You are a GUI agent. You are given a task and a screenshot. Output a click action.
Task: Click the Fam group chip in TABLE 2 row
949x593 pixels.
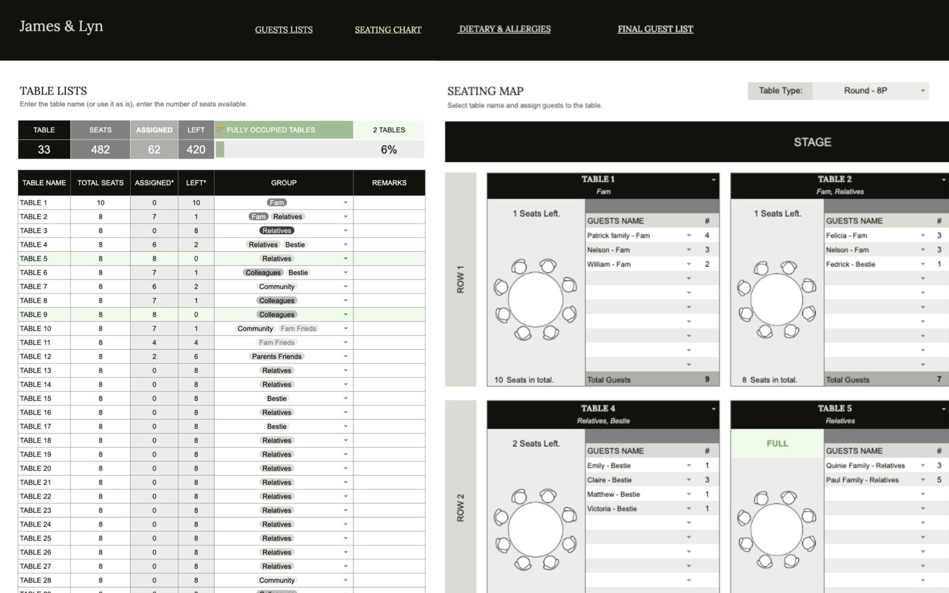(x=259, y=216)
